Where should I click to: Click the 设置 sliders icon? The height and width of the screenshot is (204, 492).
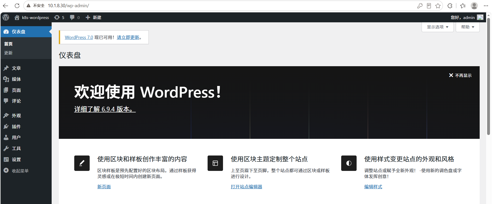coord(6,159)
